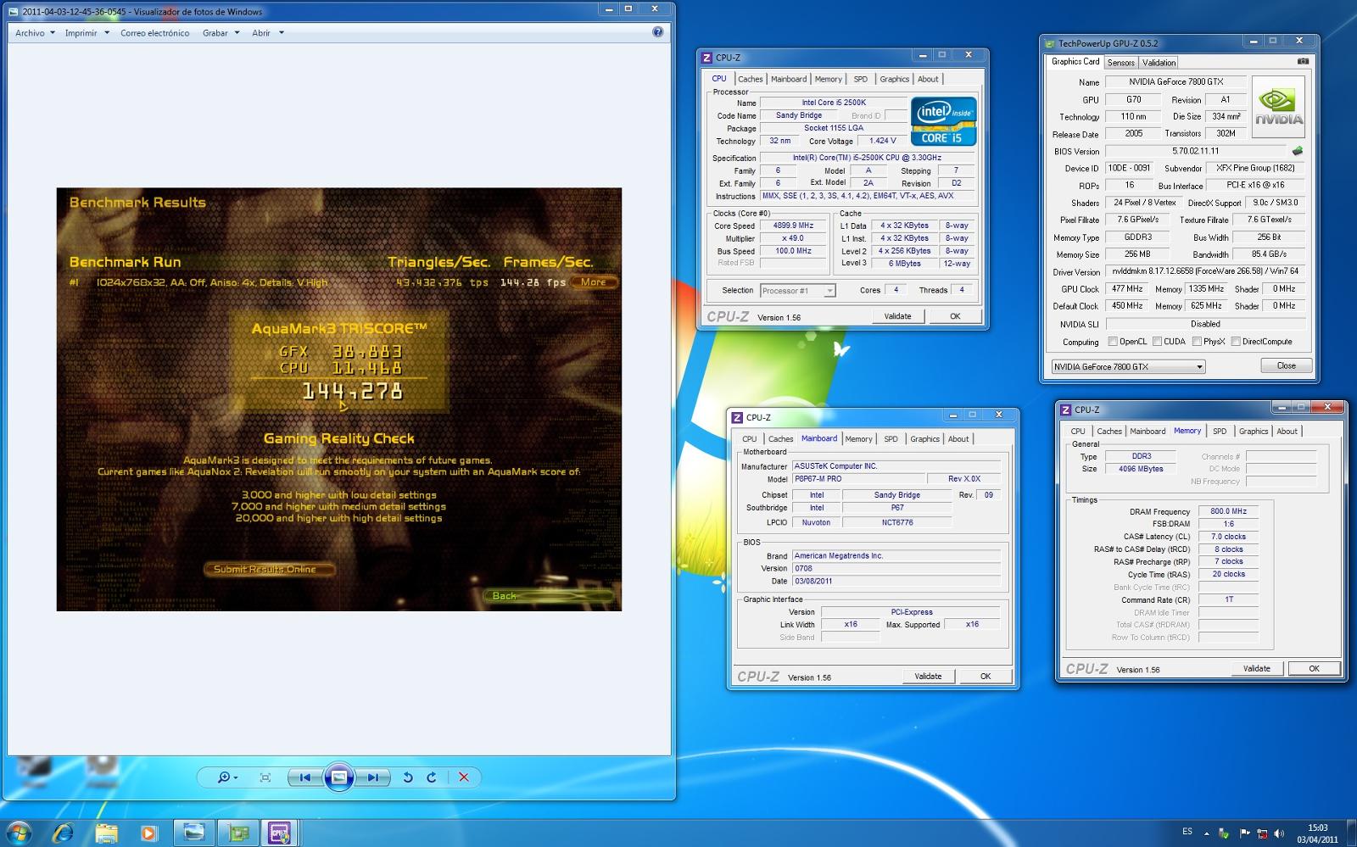The width and height of the screenshot is (1357, 847).
Task: Click the NVIDIA logo in GPU-Z
Action: 1279,107
